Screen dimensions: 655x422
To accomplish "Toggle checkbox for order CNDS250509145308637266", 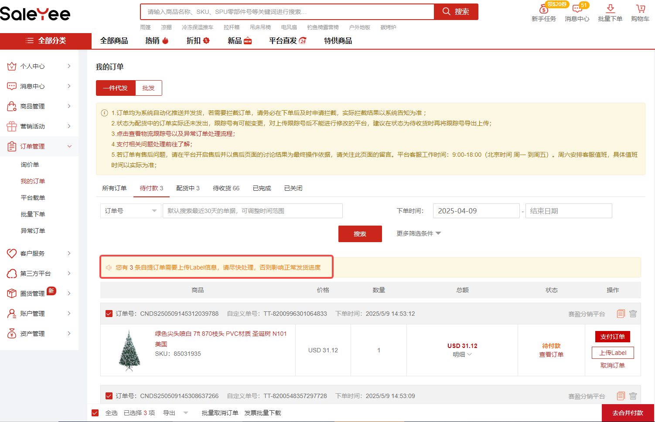I will [x=109, y=396].
